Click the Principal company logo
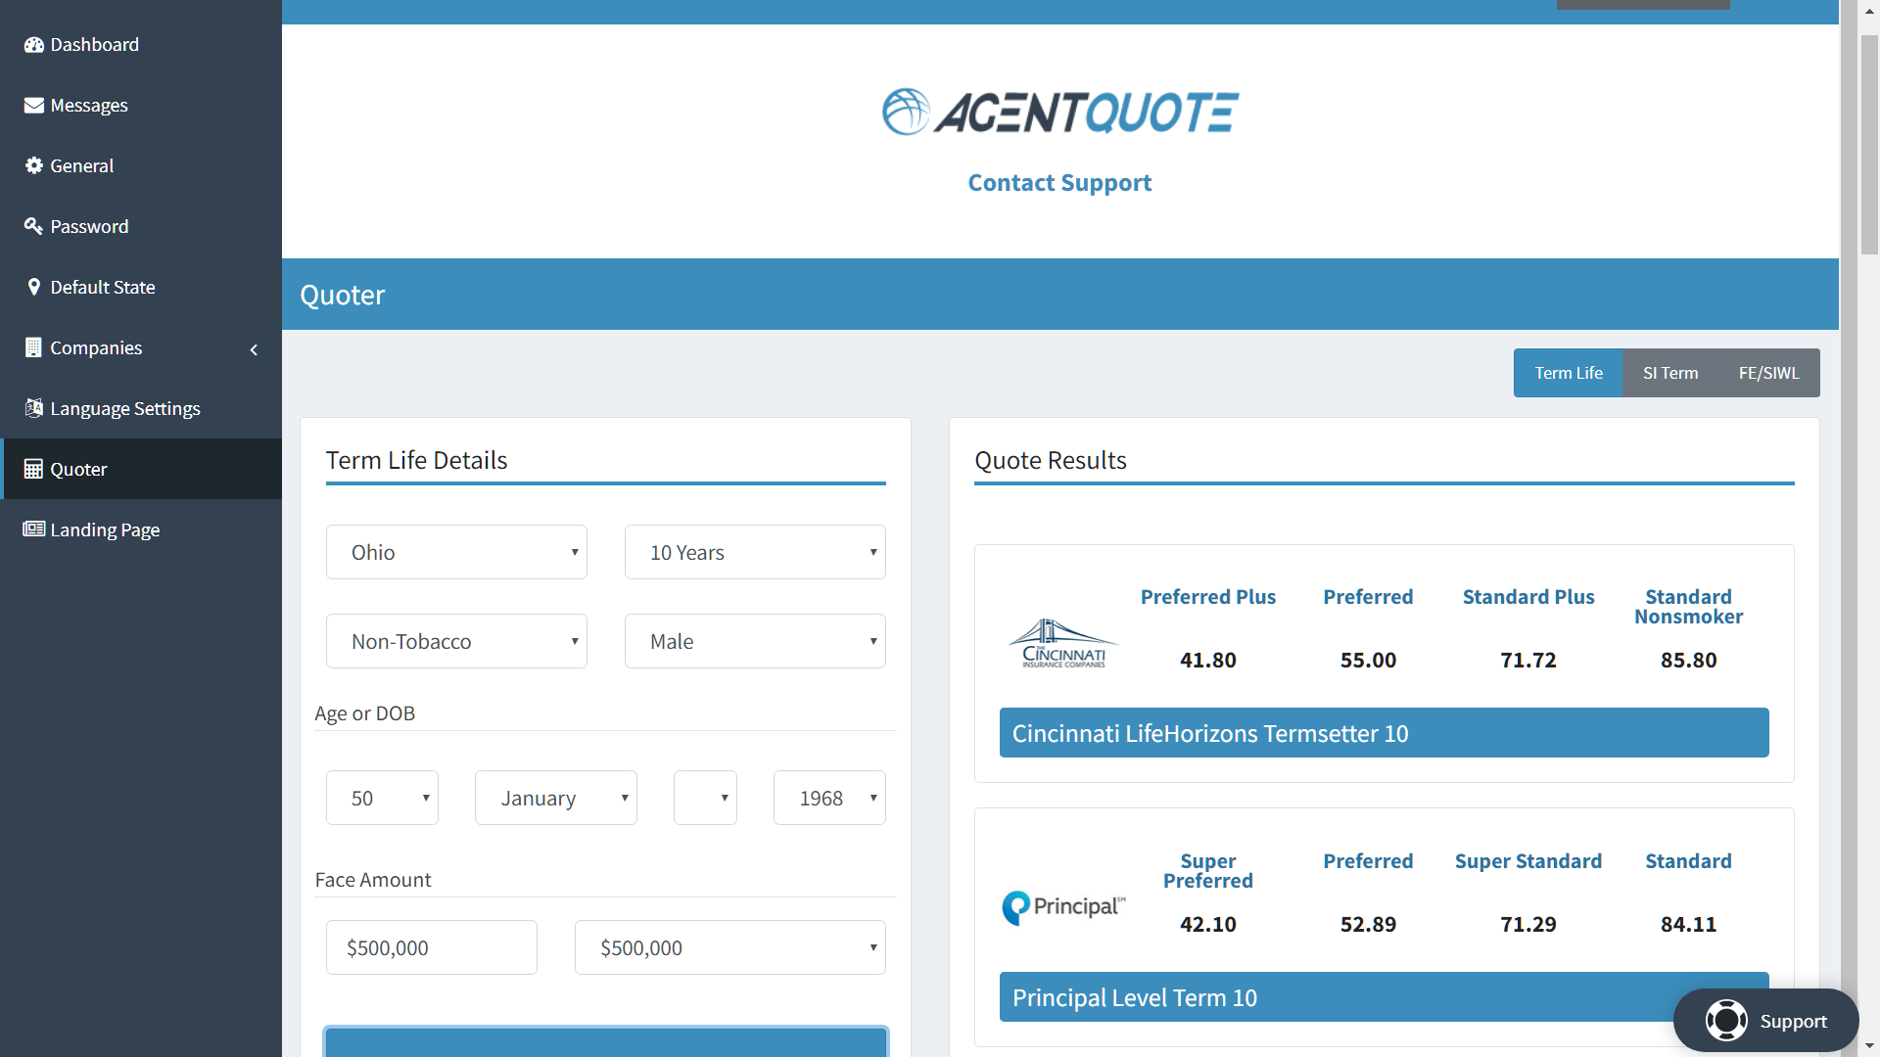The image size is (1880, 1057). coord(1063,907)
